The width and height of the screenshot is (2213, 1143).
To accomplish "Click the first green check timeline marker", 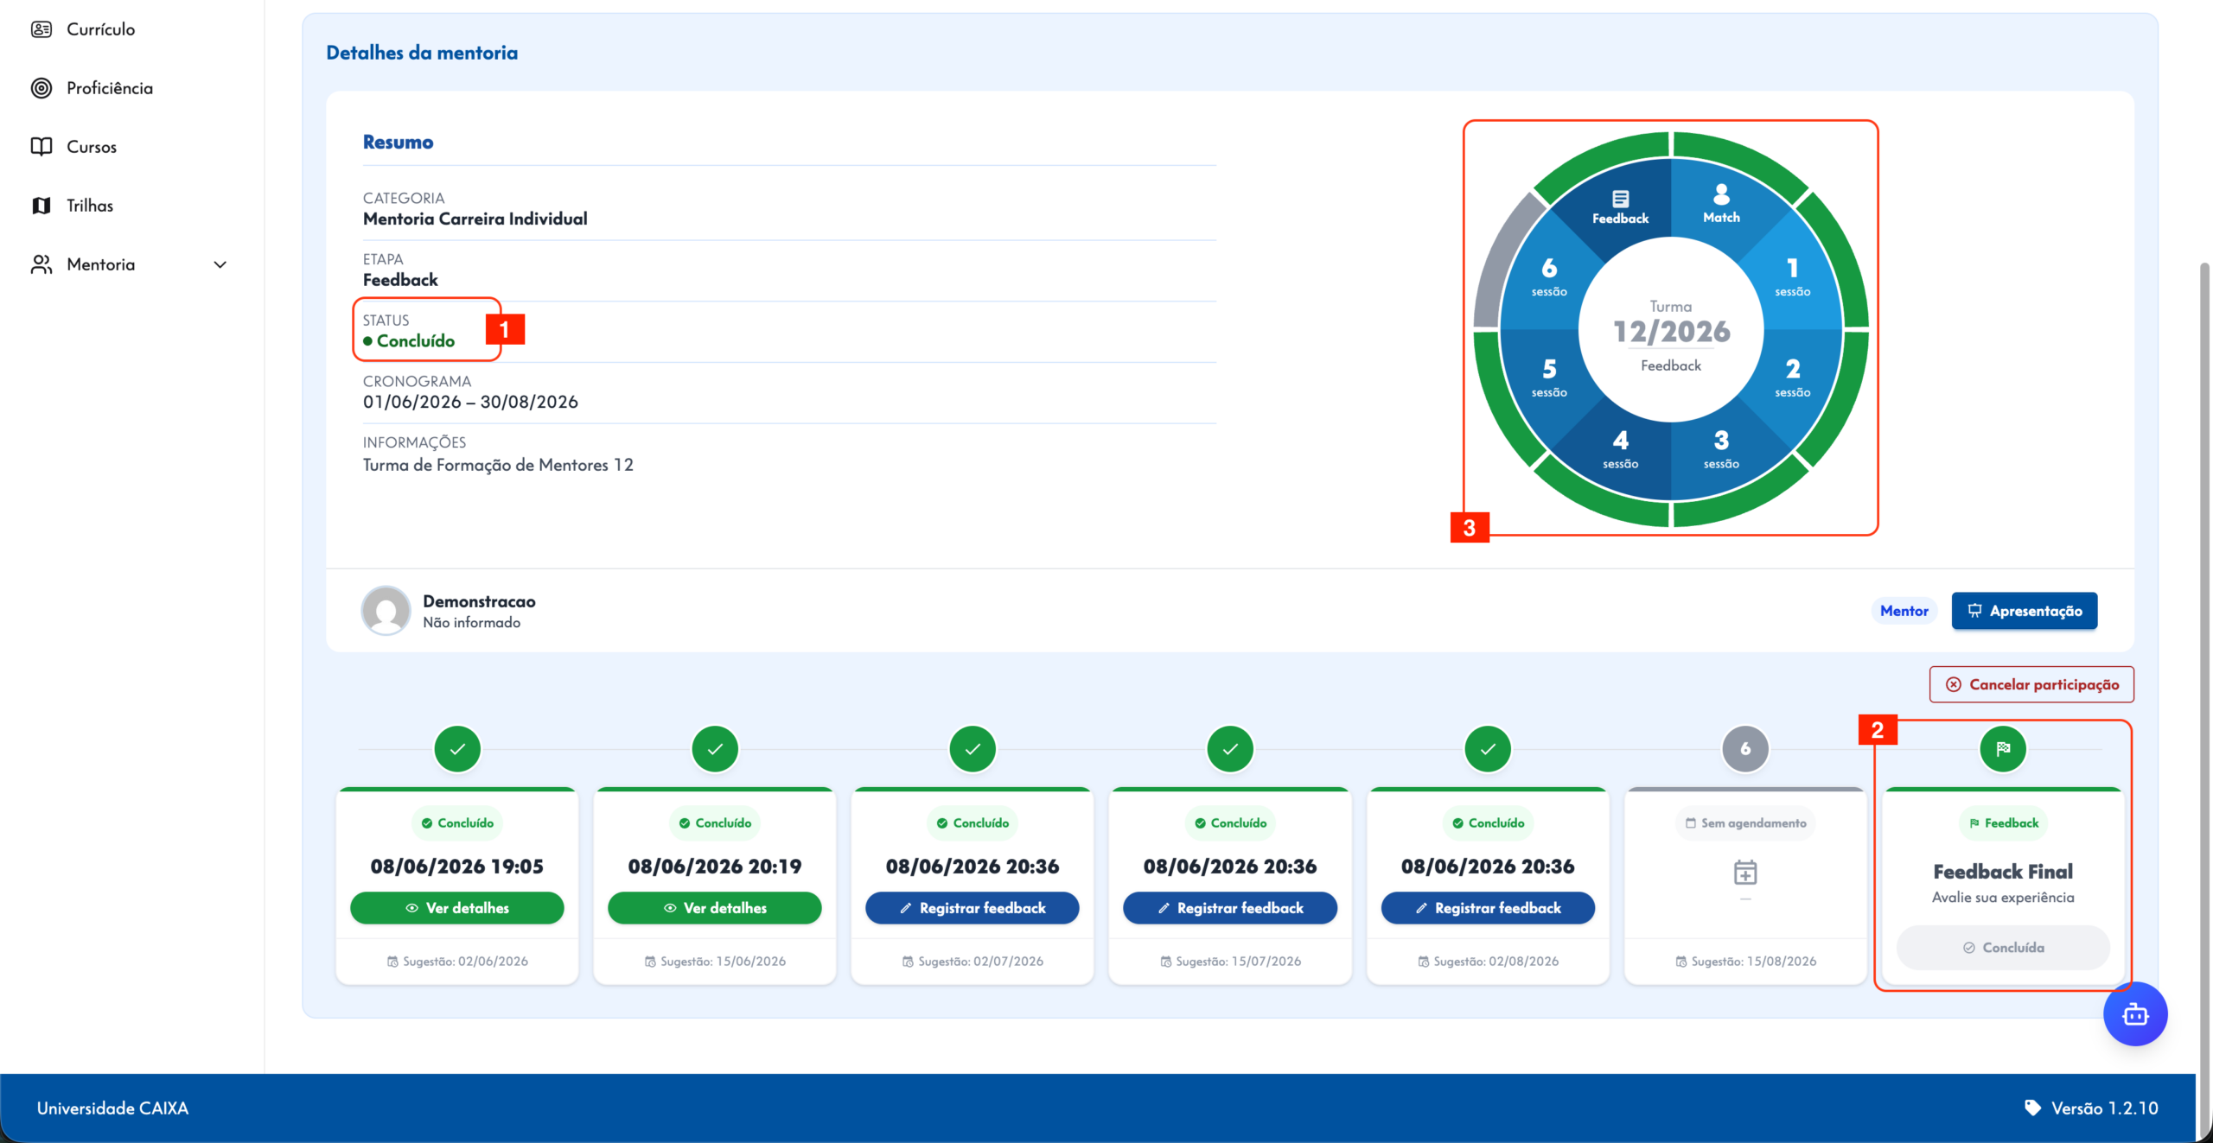I will click(x=457, y=749).
